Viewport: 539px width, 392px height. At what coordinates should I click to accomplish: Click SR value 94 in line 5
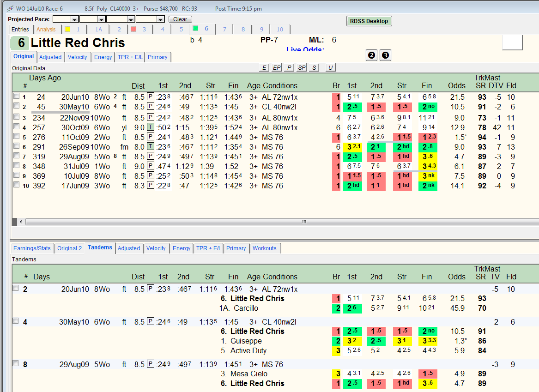click(x=482, y=138)
